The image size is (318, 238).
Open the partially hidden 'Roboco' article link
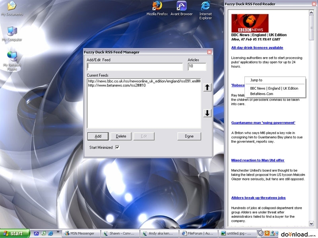point(238,85)
